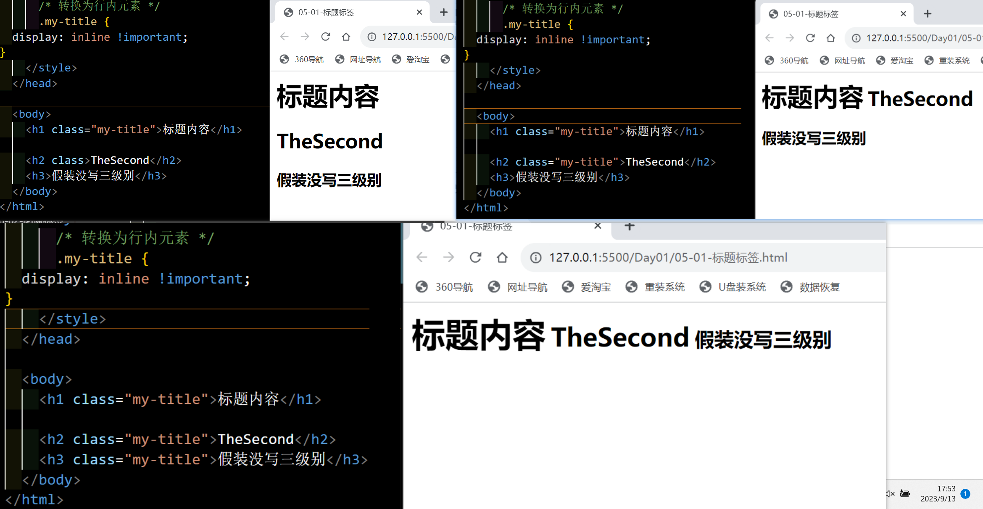View site info in upper-right browser address bar

(856, 38)
